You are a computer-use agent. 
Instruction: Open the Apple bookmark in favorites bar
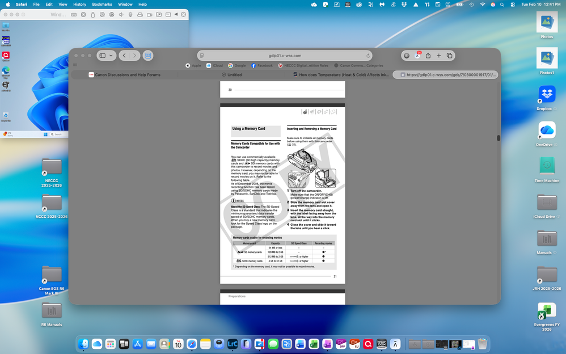coord(193,66)
